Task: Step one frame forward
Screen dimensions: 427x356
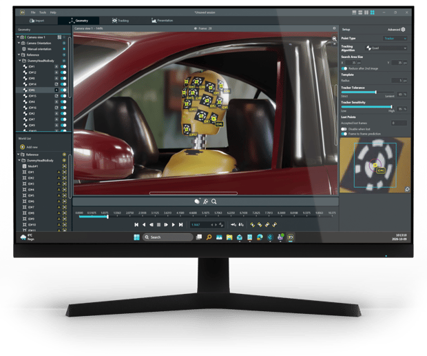Action: (x=166, y=225)
